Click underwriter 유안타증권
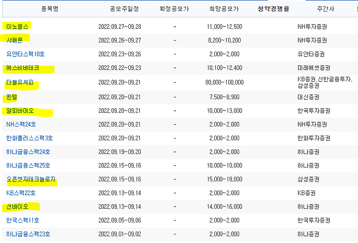 point(311,54)
